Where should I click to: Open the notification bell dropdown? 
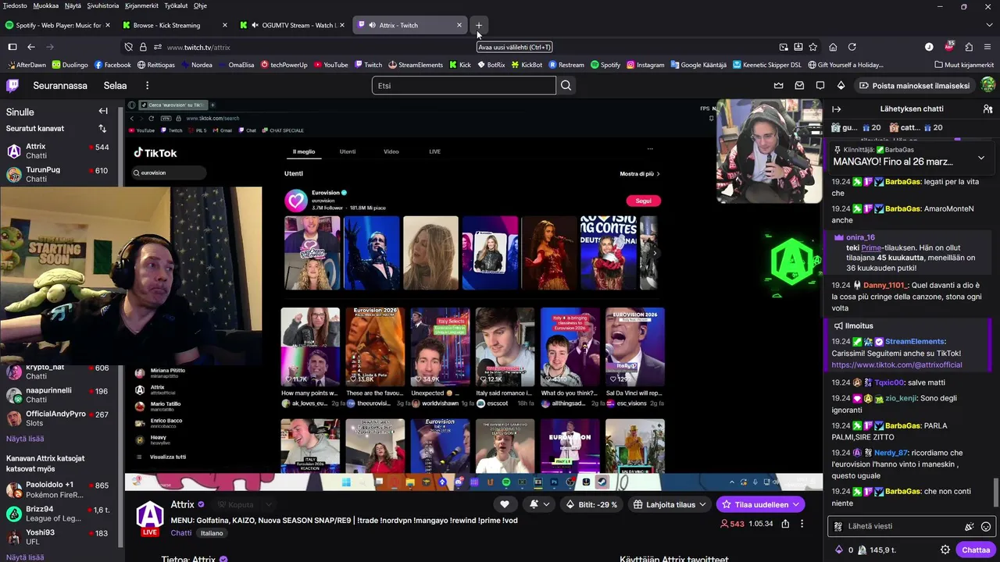tap(539, 504)
